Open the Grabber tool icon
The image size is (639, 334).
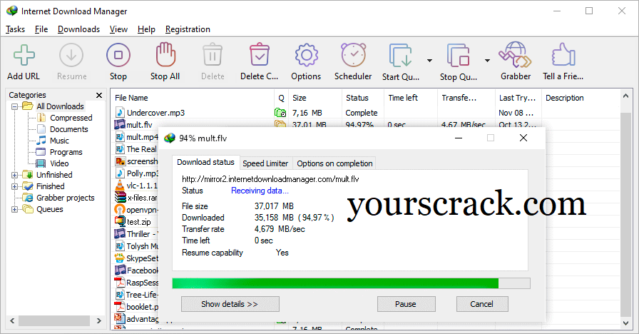pos(515,54)
